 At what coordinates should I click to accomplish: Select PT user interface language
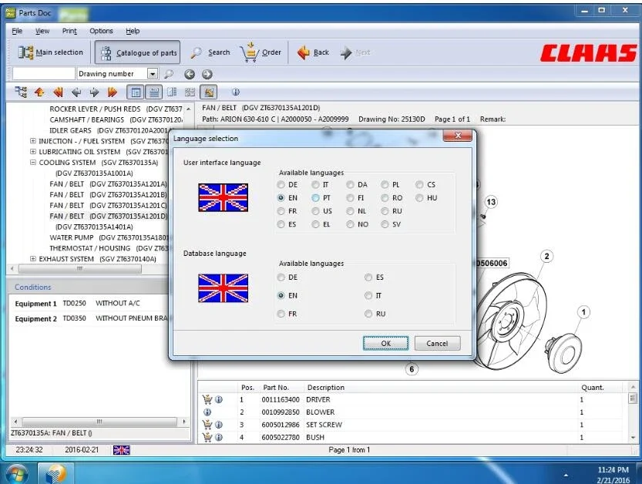pos(316,198)
